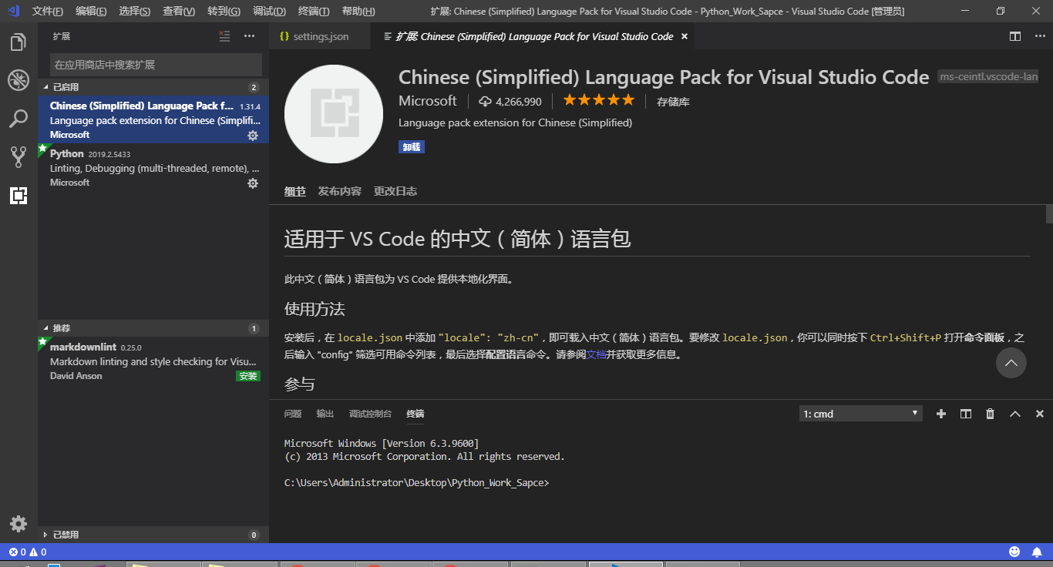Click the download count 4,266,990

point(510,101)
